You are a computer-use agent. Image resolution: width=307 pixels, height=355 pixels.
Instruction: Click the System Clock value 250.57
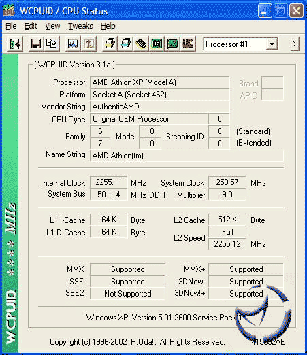click(x=227, y=182)
